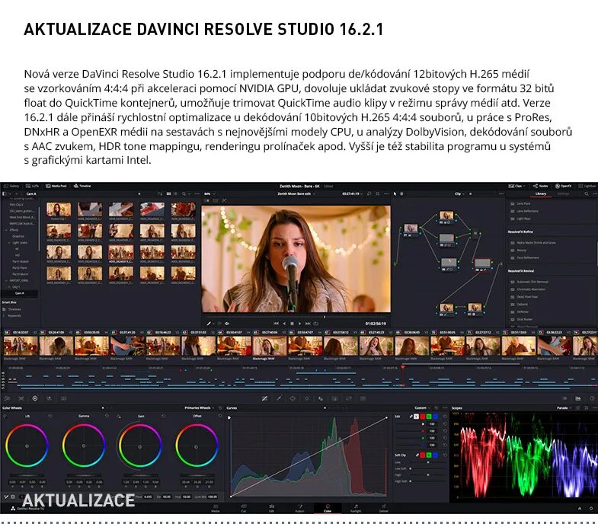The width and height of the screenshot is (598, 524).
Task: Open the Curves palette icon
Action: (264, 398)
